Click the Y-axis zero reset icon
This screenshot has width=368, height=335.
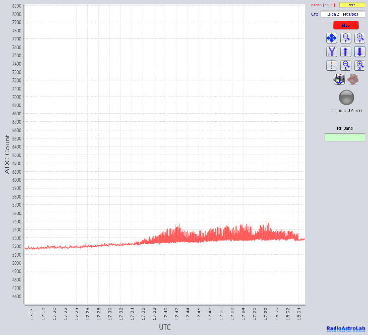[x=331, y=52]
